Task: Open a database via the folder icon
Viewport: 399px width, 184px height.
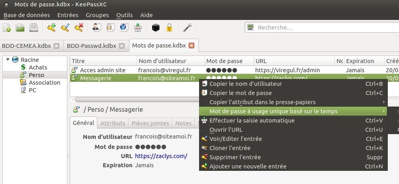Action: 20,28
